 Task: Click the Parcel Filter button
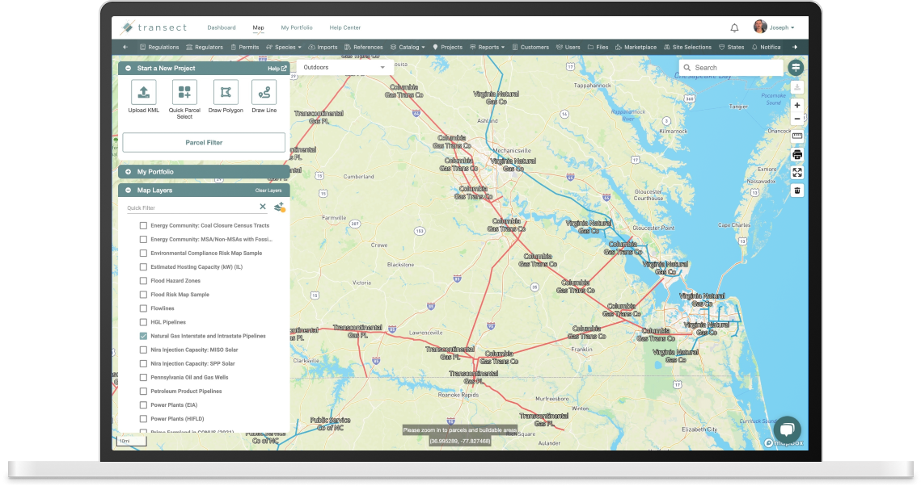click(x=204, y=142)
